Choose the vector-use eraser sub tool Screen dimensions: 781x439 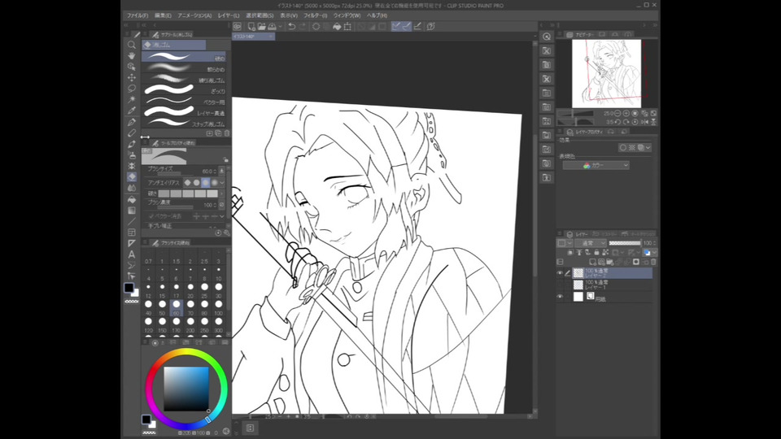(184, 102)
